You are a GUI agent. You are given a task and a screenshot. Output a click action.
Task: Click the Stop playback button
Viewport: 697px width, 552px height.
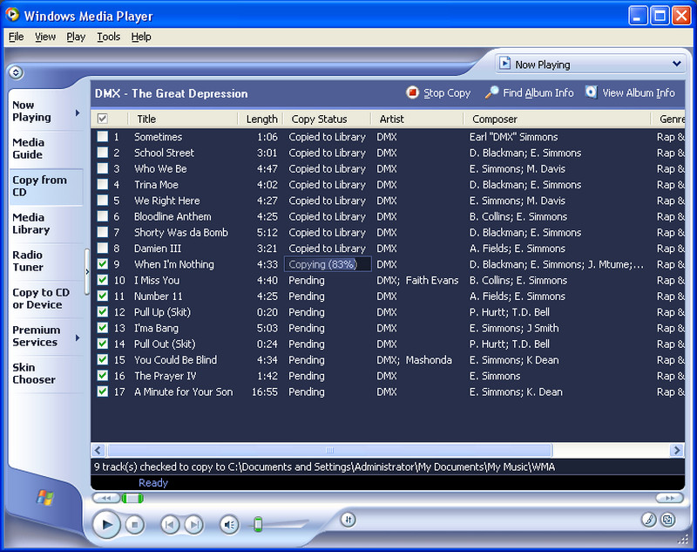click(x=134, y=524)
